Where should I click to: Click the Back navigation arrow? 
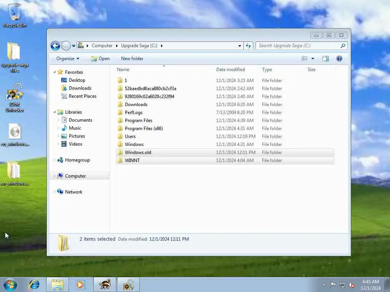[x=55, y=46]
